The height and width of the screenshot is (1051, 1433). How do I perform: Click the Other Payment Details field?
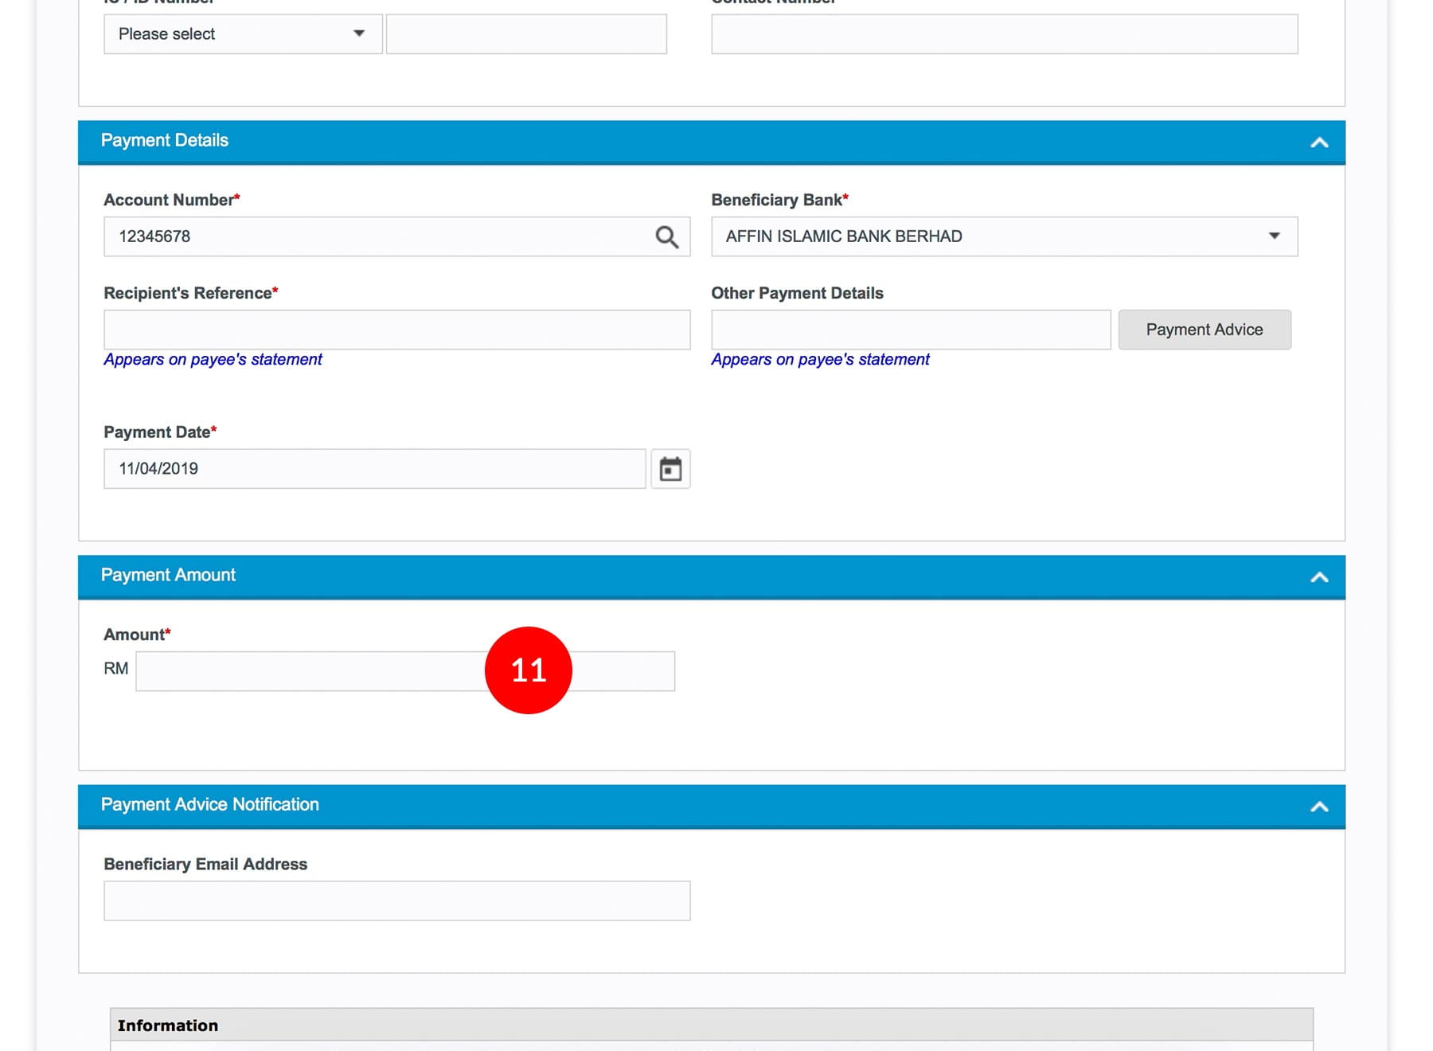[910, 330]
